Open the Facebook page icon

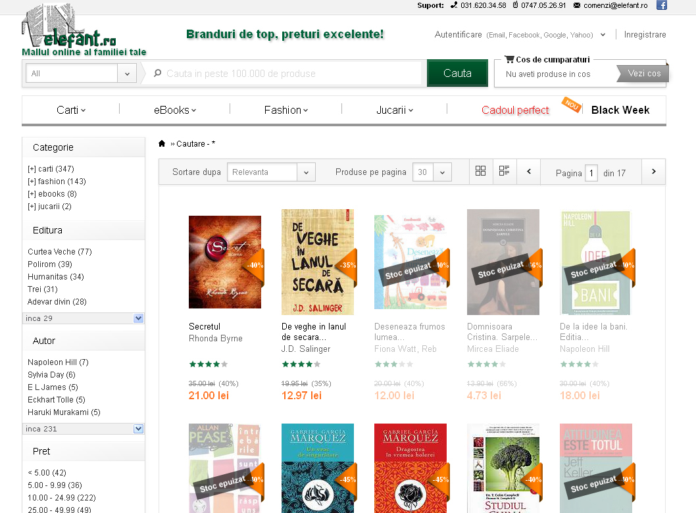pyautogui.click(x=661, y=5)
